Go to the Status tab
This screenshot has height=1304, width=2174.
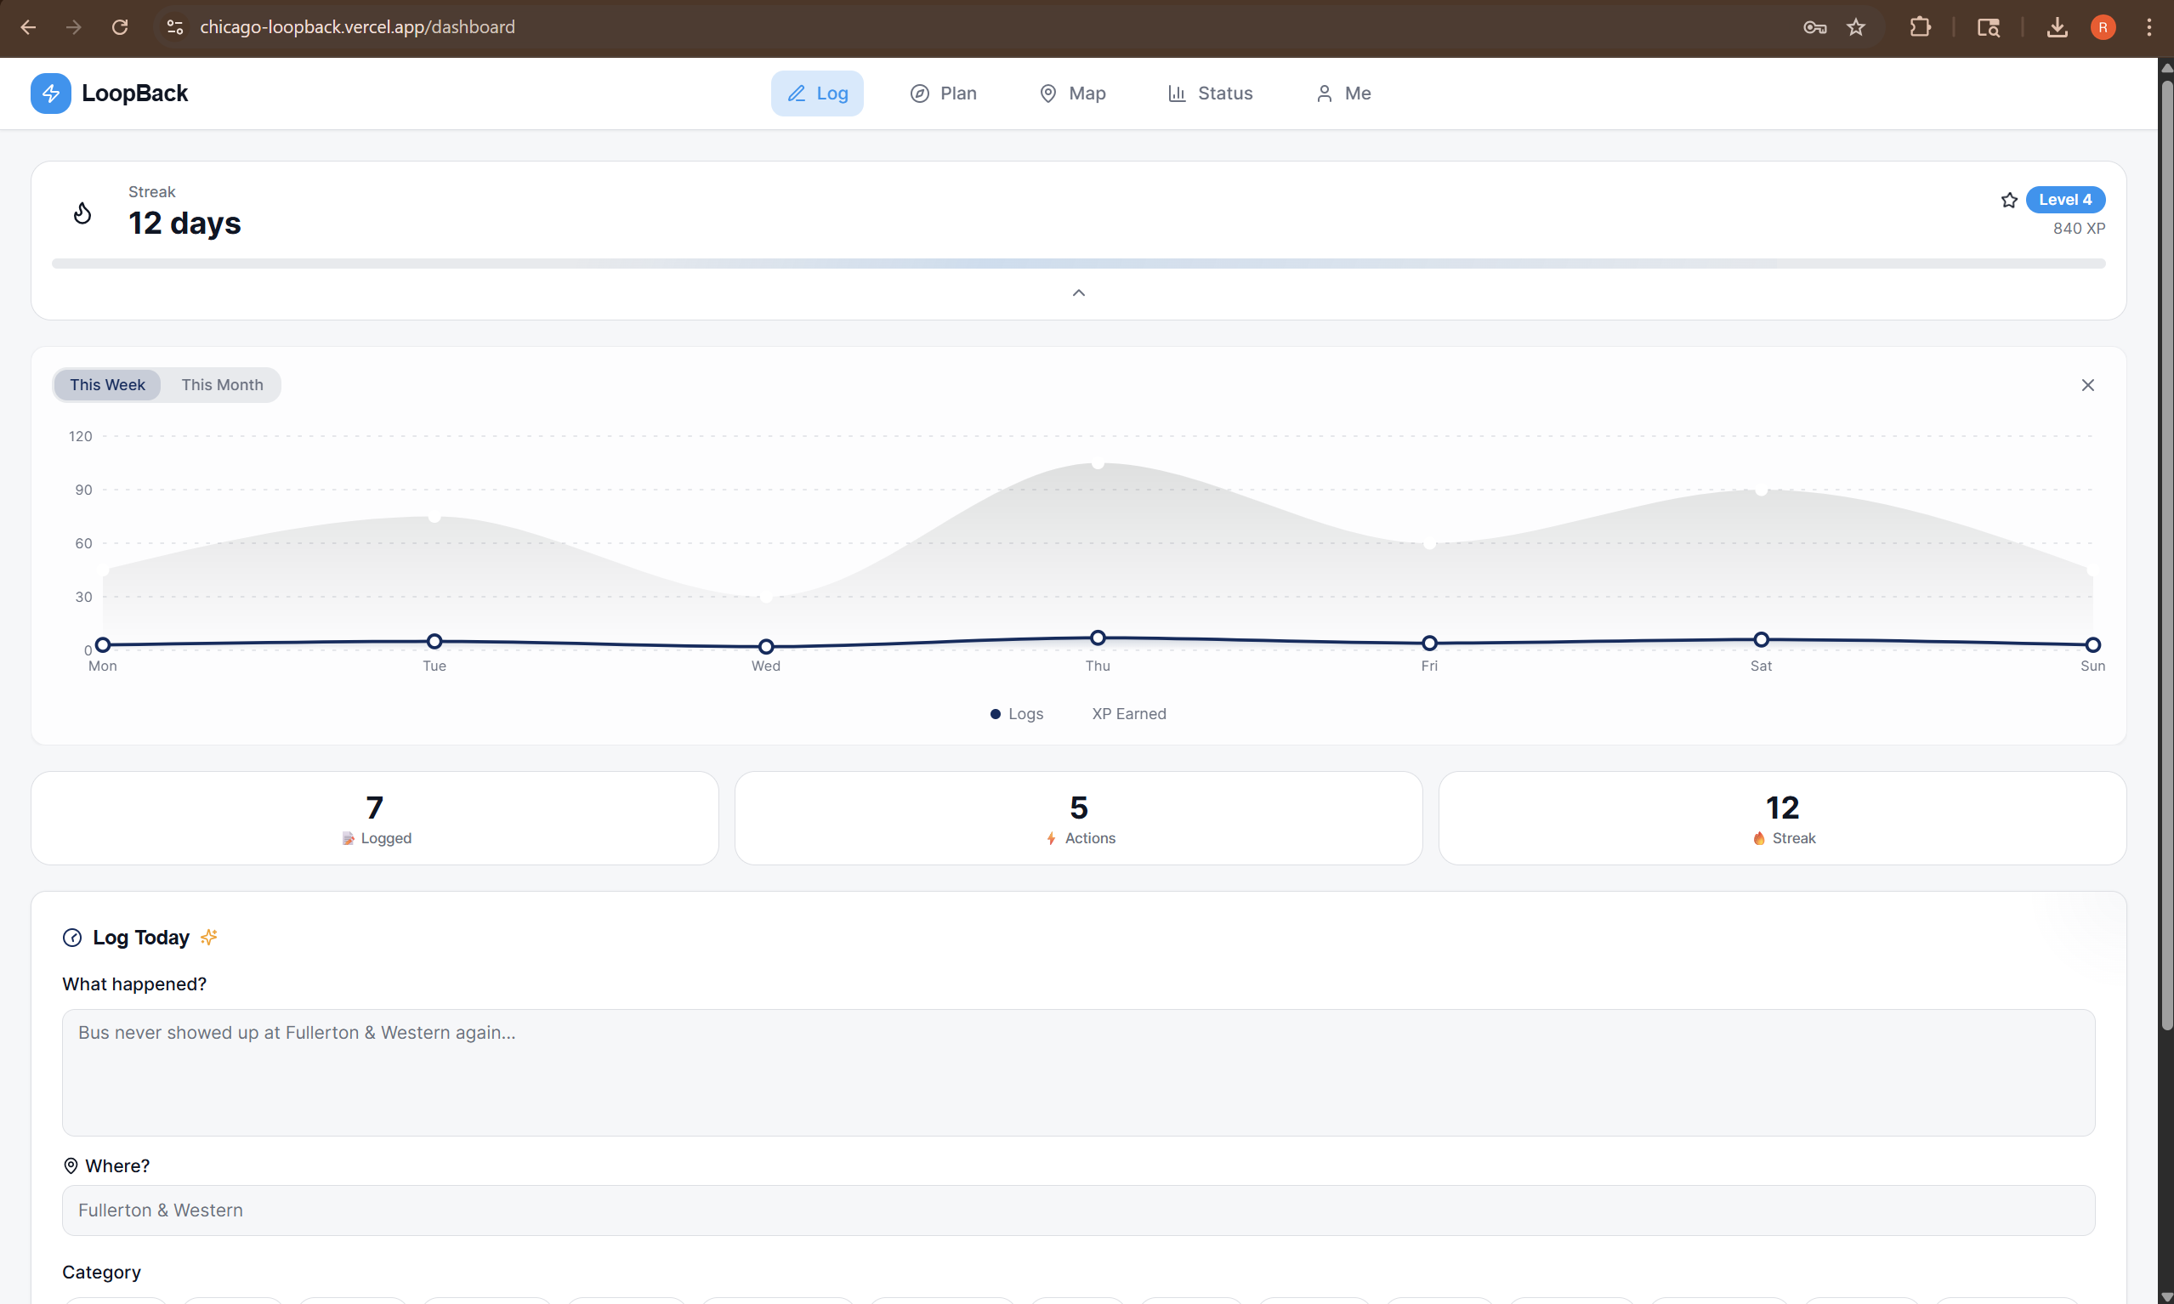point(1210,94)
